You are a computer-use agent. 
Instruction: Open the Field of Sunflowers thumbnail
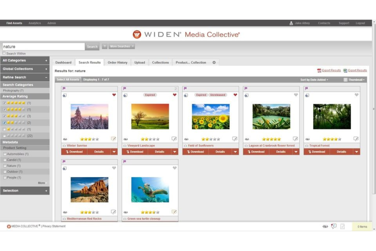tap(211, 116)
